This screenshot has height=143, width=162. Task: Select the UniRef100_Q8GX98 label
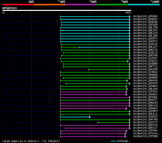pos(145,56)
